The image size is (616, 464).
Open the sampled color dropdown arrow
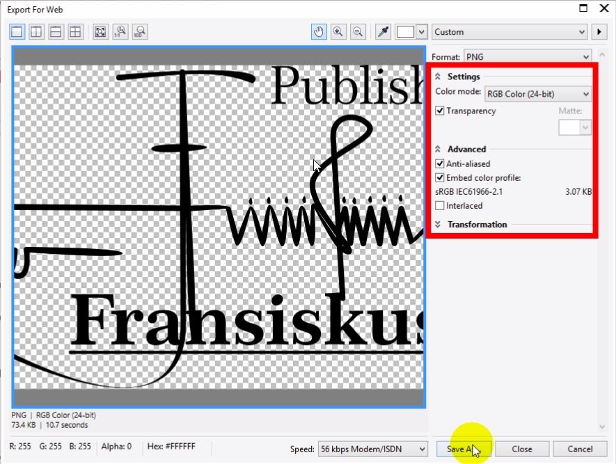tap(422, 32)
